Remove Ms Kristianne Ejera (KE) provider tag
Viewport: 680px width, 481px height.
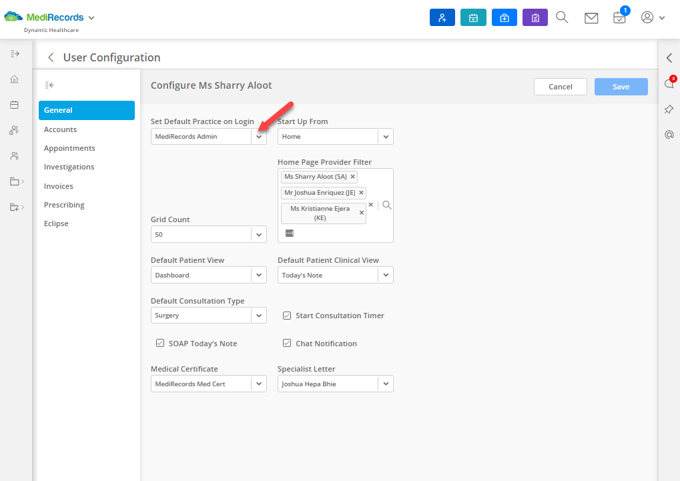click(361, 213)
